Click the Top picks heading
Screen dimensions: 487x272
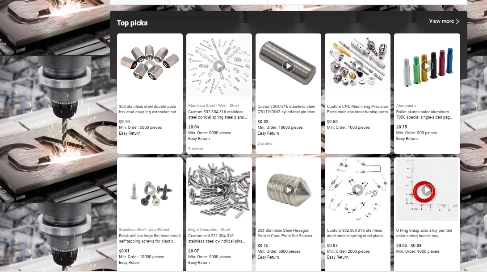point(132,23)
